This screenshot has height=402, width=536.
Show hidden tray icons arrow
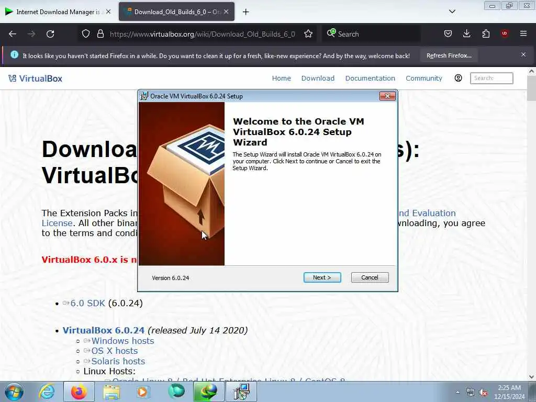pos(457,393)
